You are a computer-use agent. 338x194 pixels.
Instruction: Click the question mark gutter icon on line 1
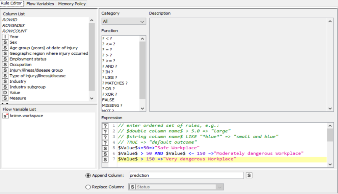click(105, 126)
